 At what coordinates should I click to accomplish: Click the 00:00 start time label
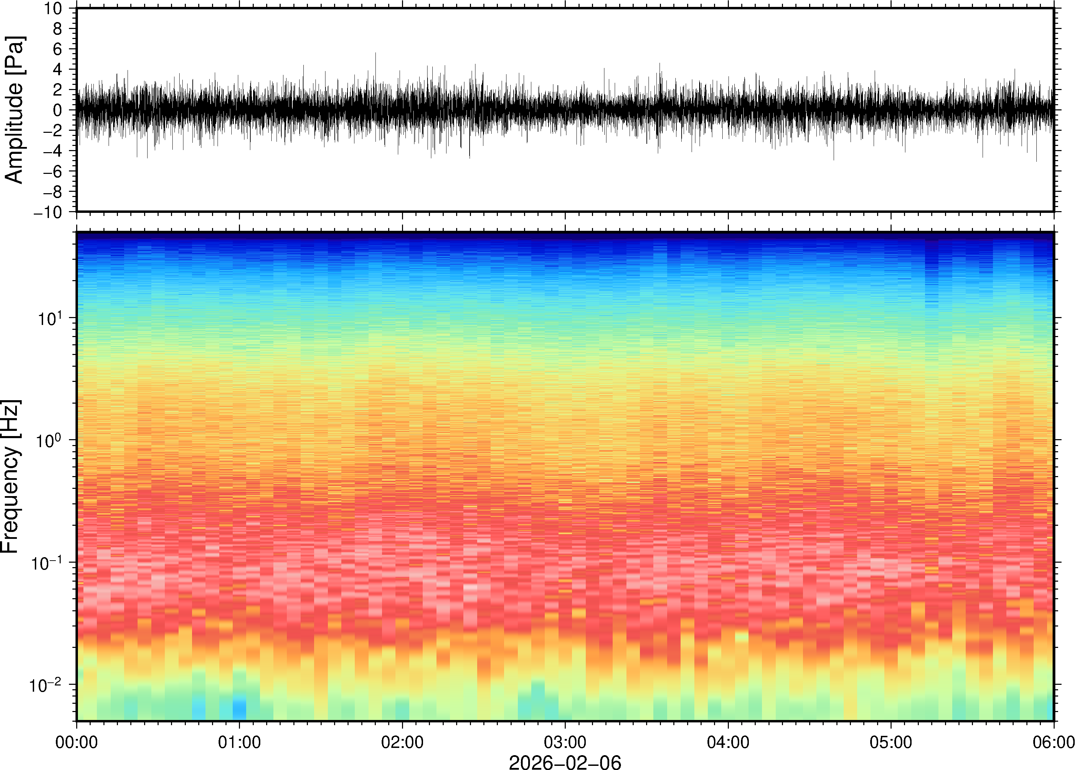[77, 742]
